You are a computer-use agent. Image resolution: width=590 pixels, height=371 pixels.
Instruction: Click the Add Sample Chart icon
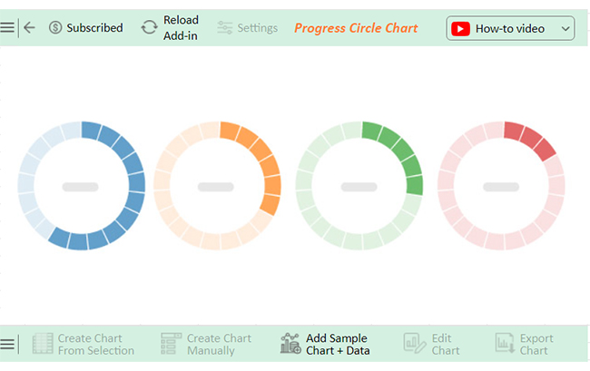click(290, 344)
